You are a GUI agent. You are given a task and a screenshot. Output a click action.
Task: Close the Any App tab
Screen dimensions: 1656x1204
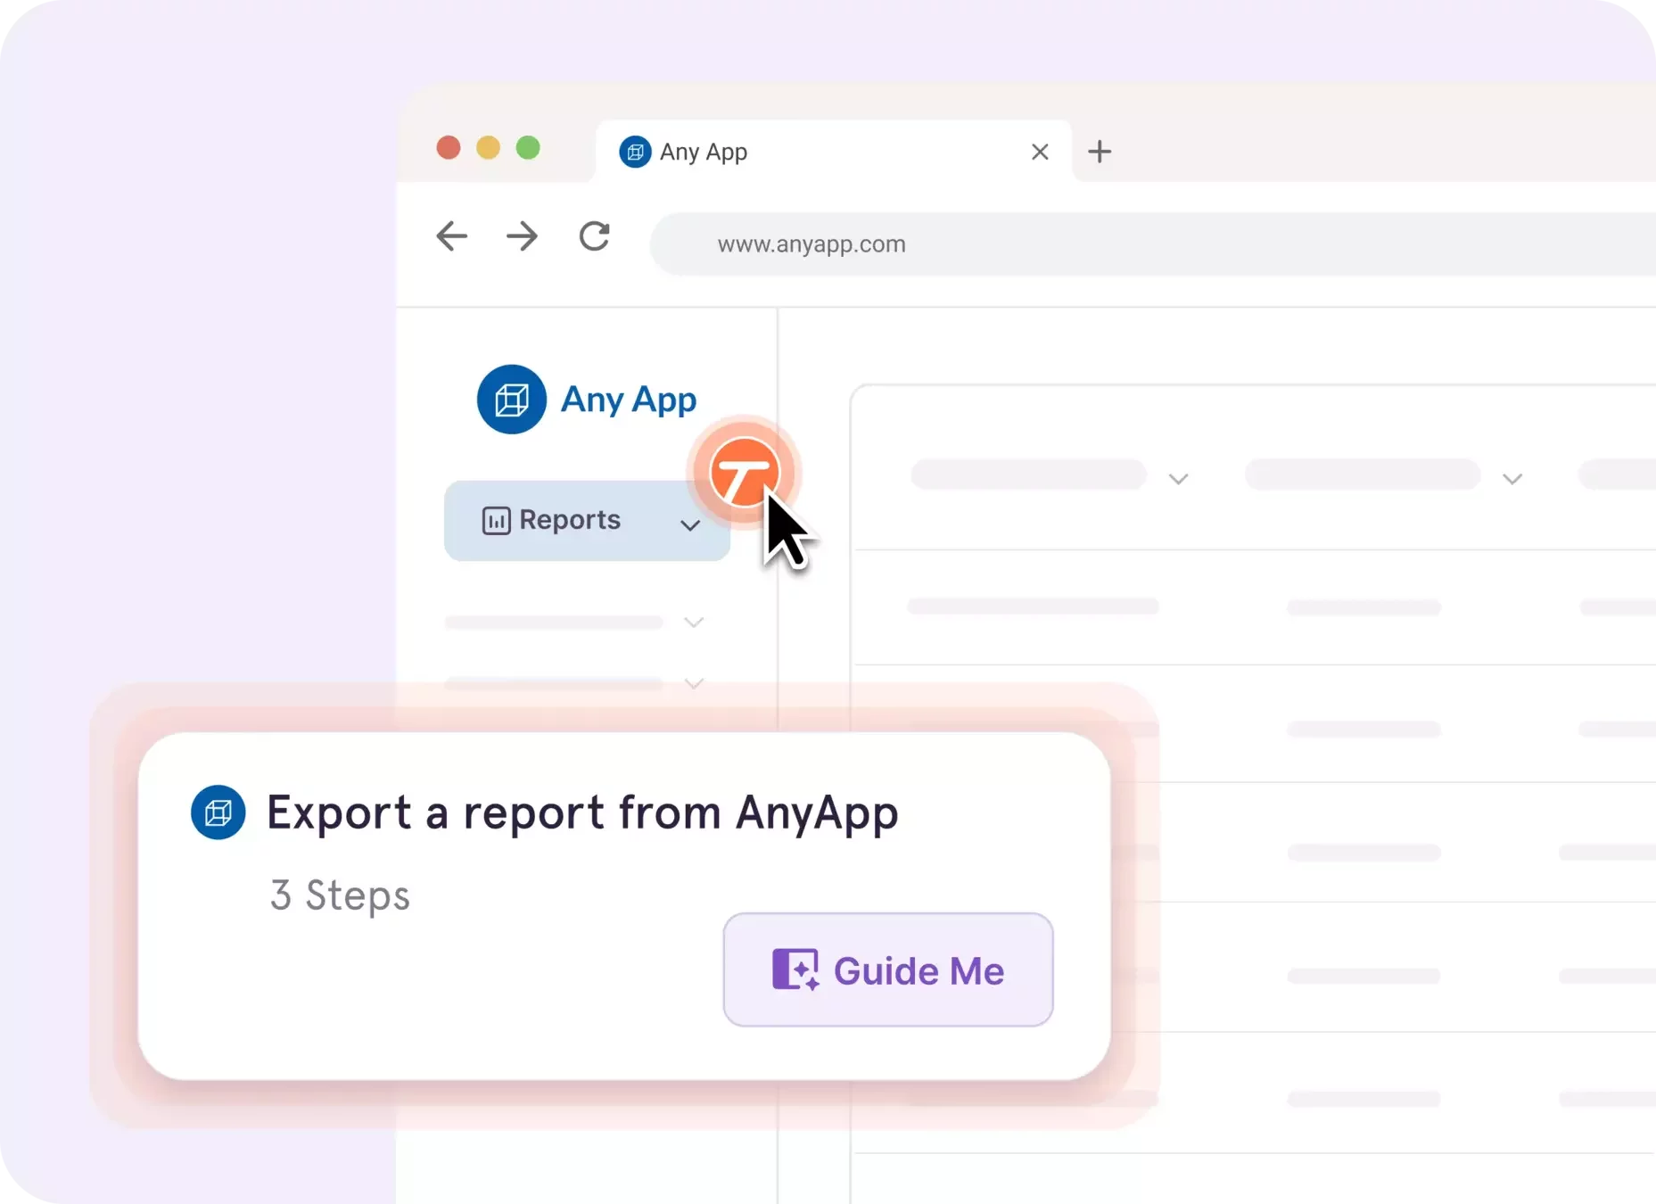point(1040,152)
